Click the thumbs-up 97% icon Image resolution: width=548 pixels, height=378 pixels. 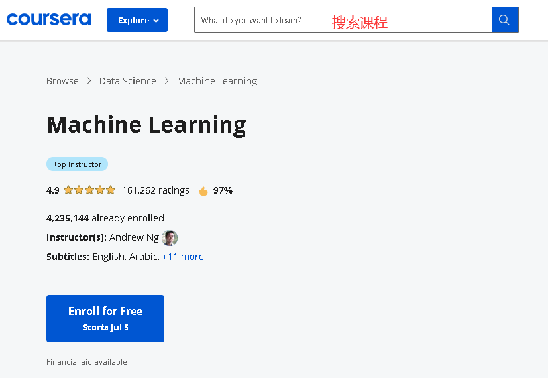pyautogui.click(x=203, y=191)
